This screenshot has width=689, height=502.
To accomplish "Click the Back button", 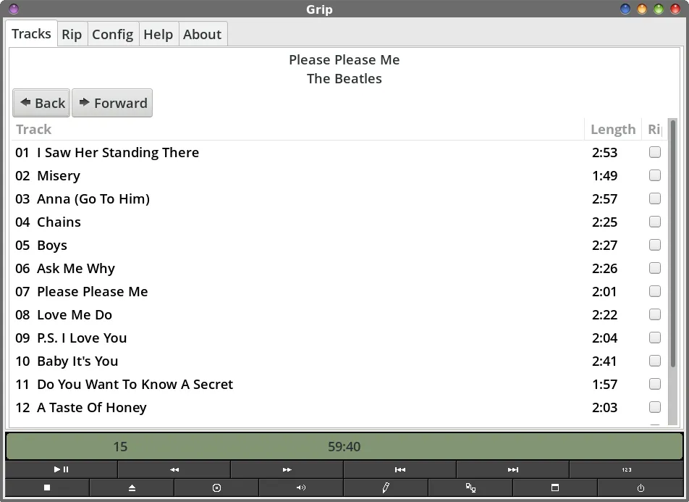I will click(41, 103).
